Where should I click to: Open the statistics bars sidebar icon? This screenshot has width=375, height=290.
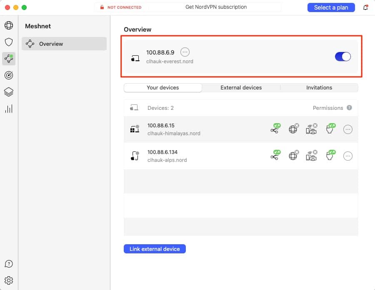[x=9, y=109]
